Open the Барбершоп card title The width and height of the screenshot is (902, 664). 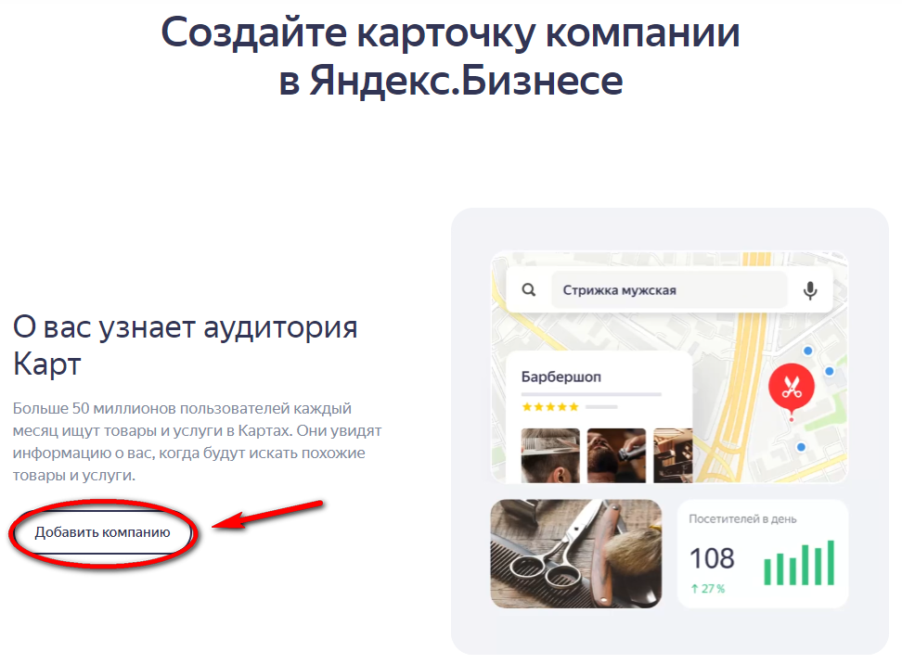click(561, 377)
